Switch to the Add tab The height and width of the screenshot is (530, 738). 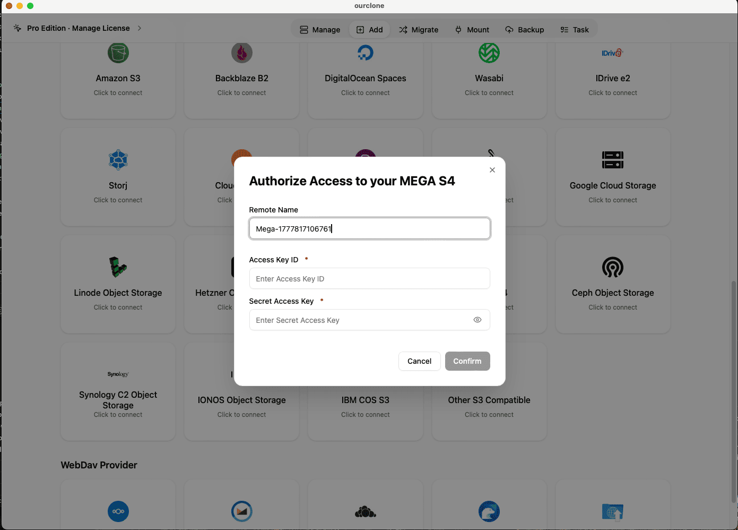tap(370, 30)
